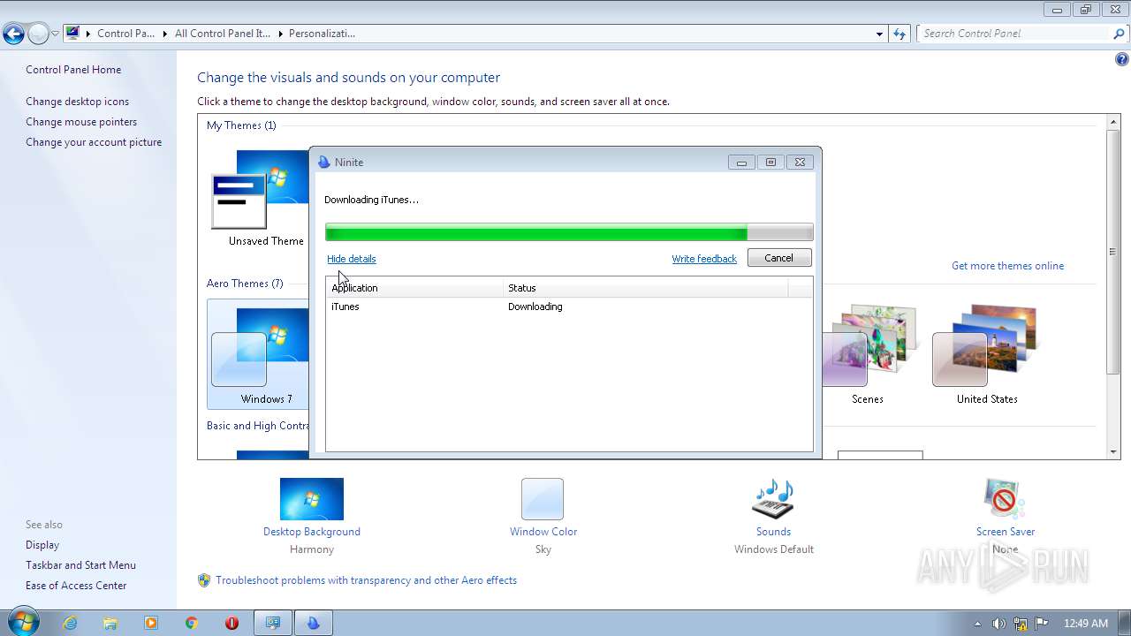Screen dimensions: 1131x636
Task: Click the refresh button beside address bar
Action: tap(899, 34)
